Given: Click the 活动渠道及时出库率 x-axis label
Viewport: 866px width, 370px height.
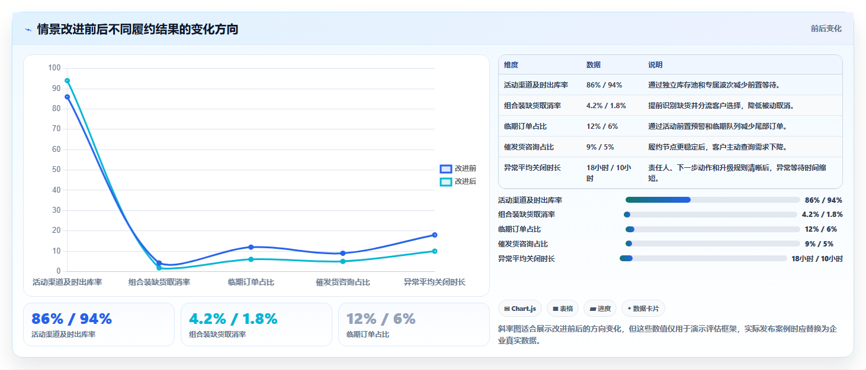Looking at the screenshot, I should point(67,283).
